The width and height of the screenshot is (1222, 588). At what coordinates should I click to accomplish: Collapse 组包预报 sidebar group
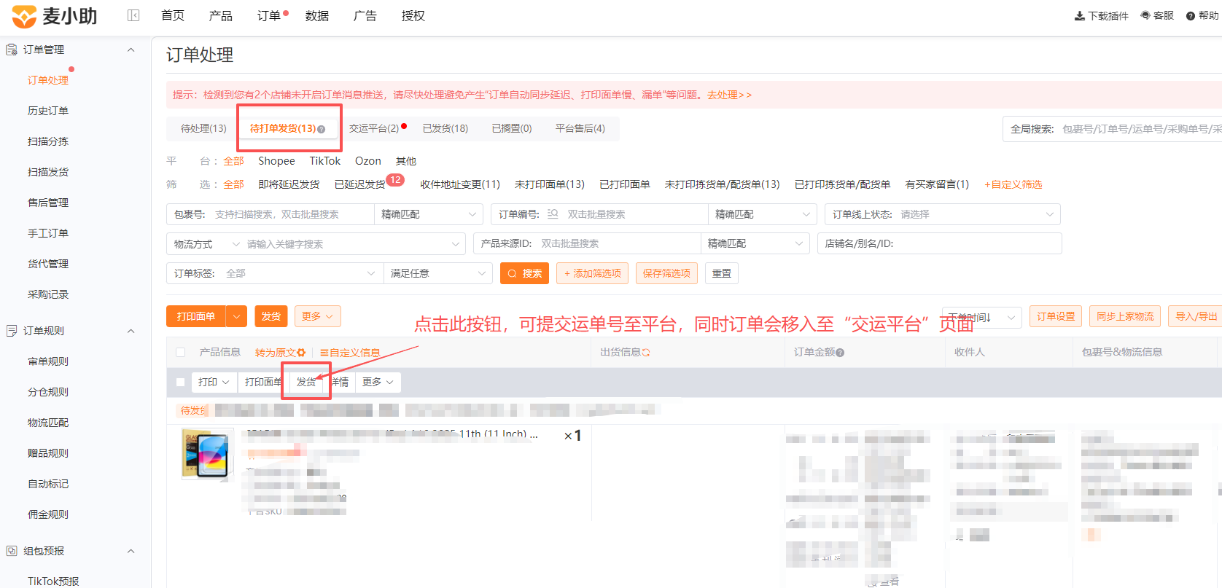(131, 551)
